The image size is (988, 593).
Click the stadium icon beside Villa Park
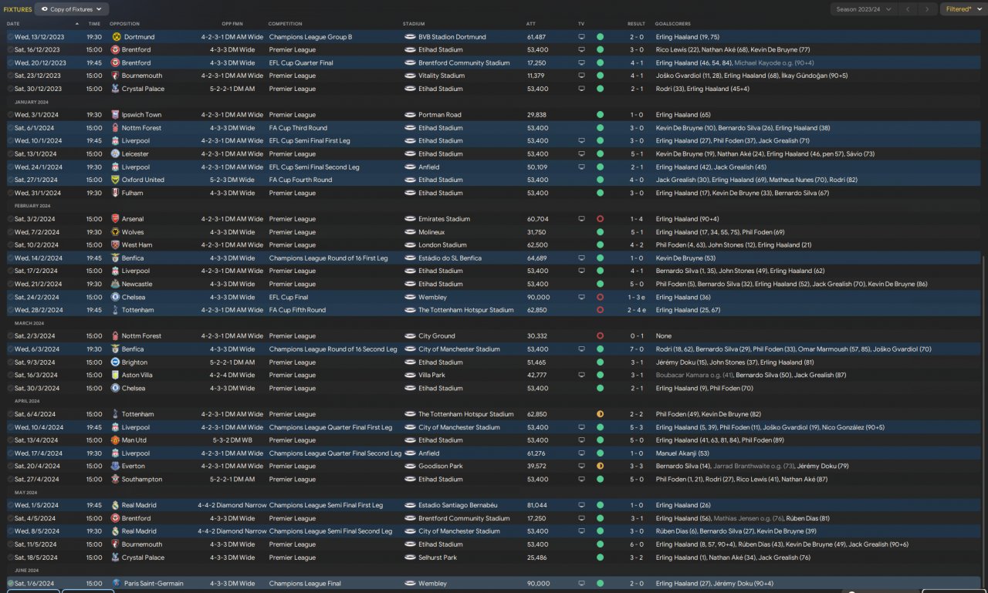[410, 376]
